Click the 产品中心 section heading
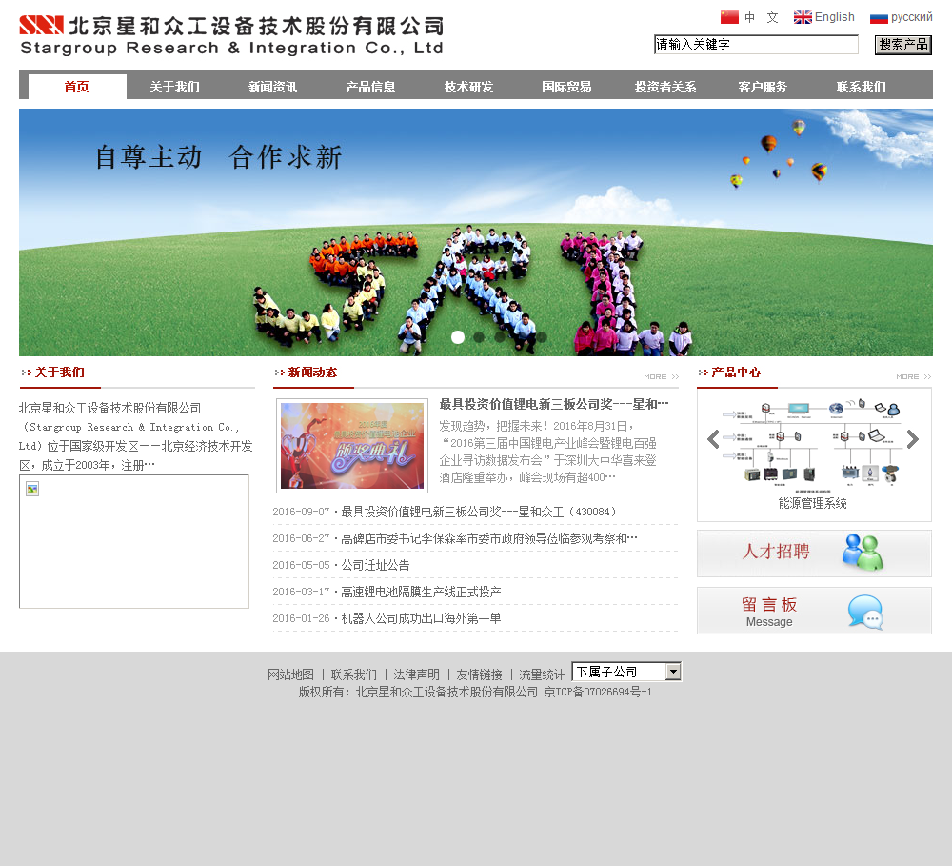This screenshot has width=952, height=866. (x=736, y=372)
